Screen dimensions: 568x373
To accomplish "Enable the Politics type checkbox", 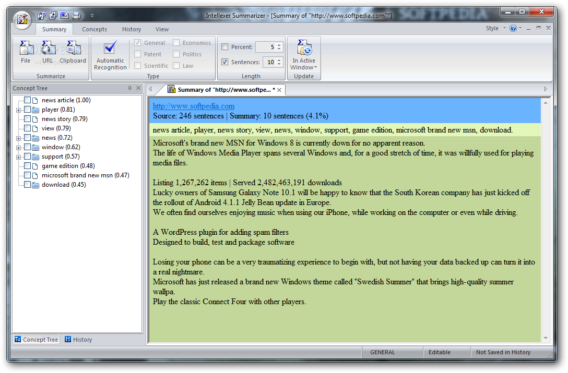I will click(x=176, y=54).
